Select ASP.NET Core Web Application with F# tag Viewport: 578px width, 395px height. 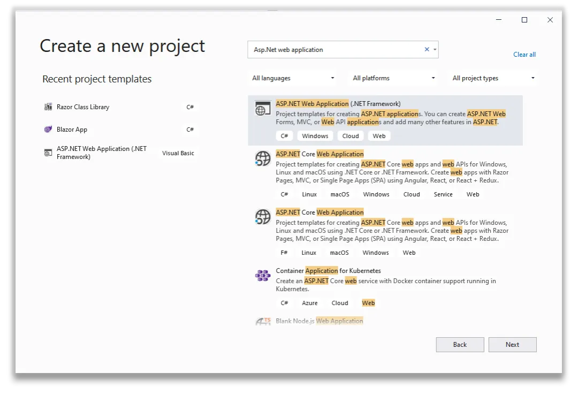(385, 232)
